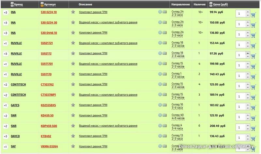Click price 99.14 руб
261x154 pixels.
point(216,12)
